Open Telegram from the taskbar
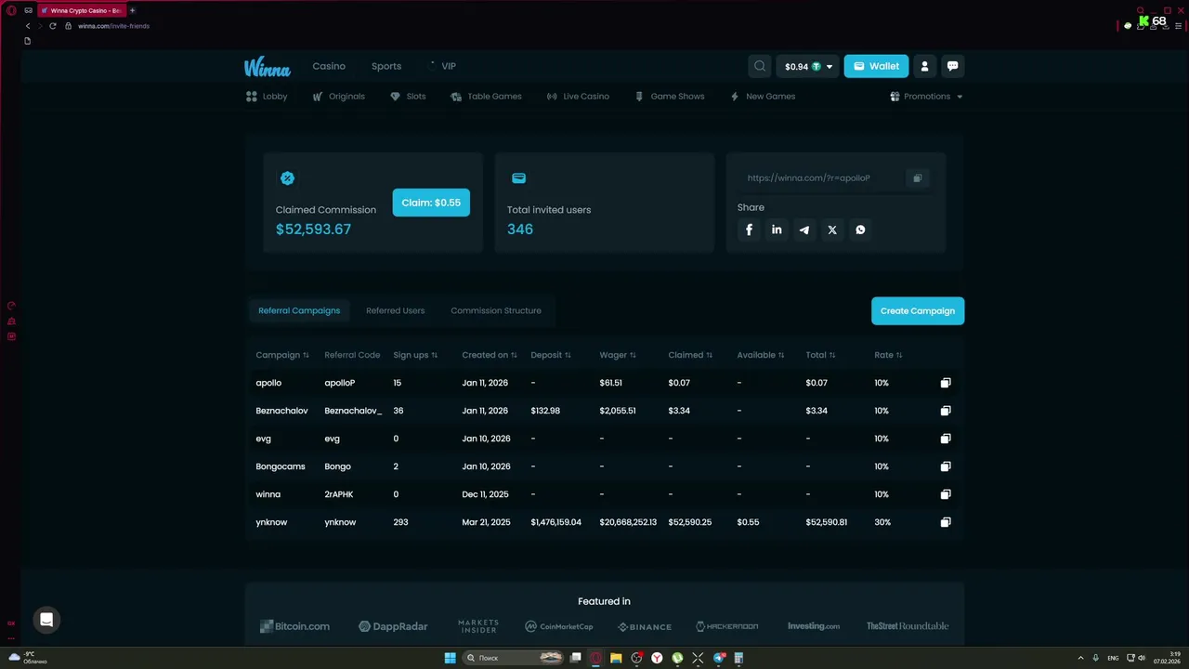 pyautogui.click(x=719, y=658)
